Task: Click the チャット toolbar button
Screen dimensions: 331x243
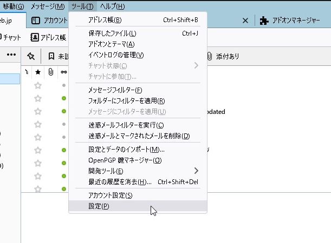Action: [12, 37]
